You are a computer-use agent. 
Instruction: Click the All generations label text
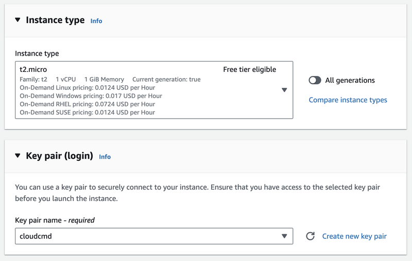350,80
